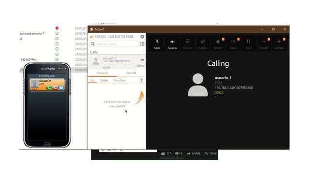Click the usuario 2 avatar on 3CXPhone

34,84
